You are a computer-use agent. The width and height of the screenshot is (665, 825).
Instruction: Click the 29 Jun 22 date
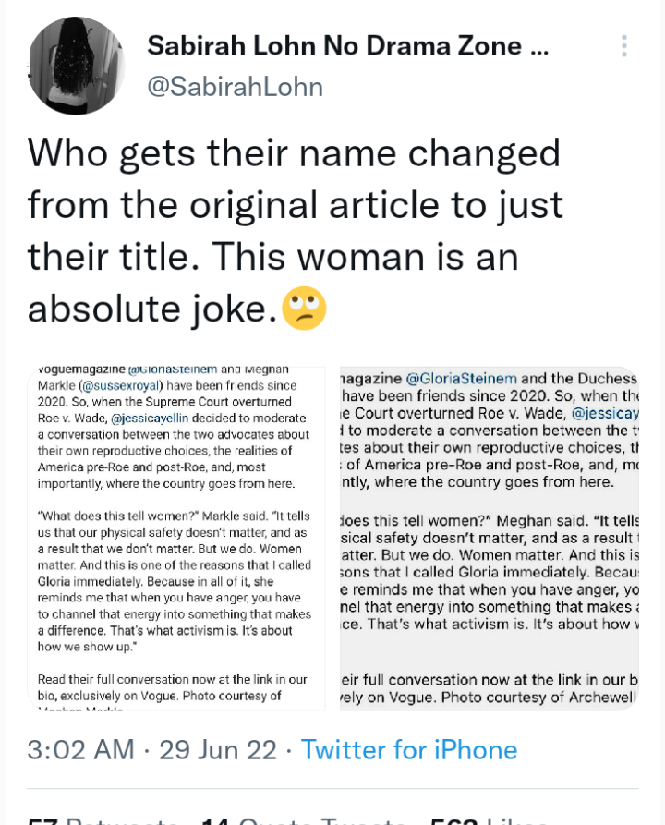[218, 749]
